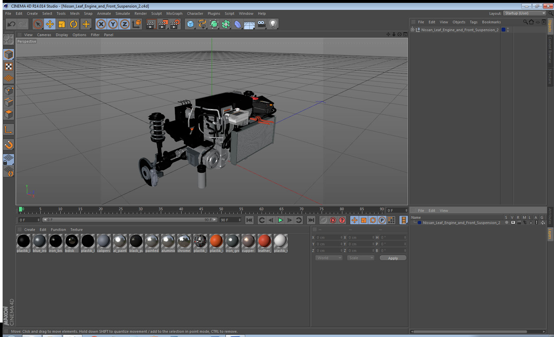Switch to Texture mode checker icon
The width and height of the screenshot is (554, 337).
pyautogui.click(x=9, y=67)
